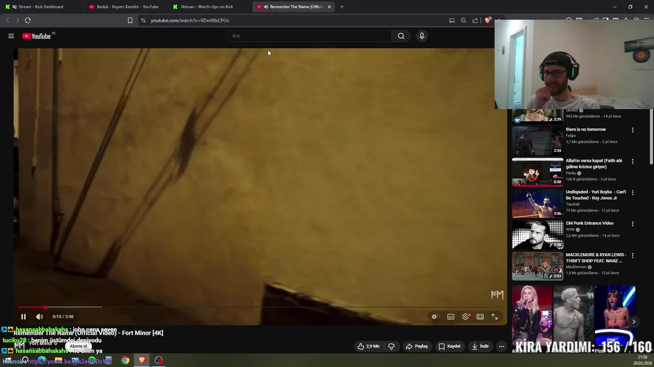The height and width of the screenshot is (367, 654).
Task: Open the YouTube guide hamburger menu
Action: tap(11, 36)
